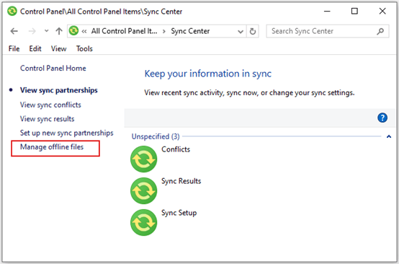Go up one folder level arrow
399x264 pixels.
[59, 31]
